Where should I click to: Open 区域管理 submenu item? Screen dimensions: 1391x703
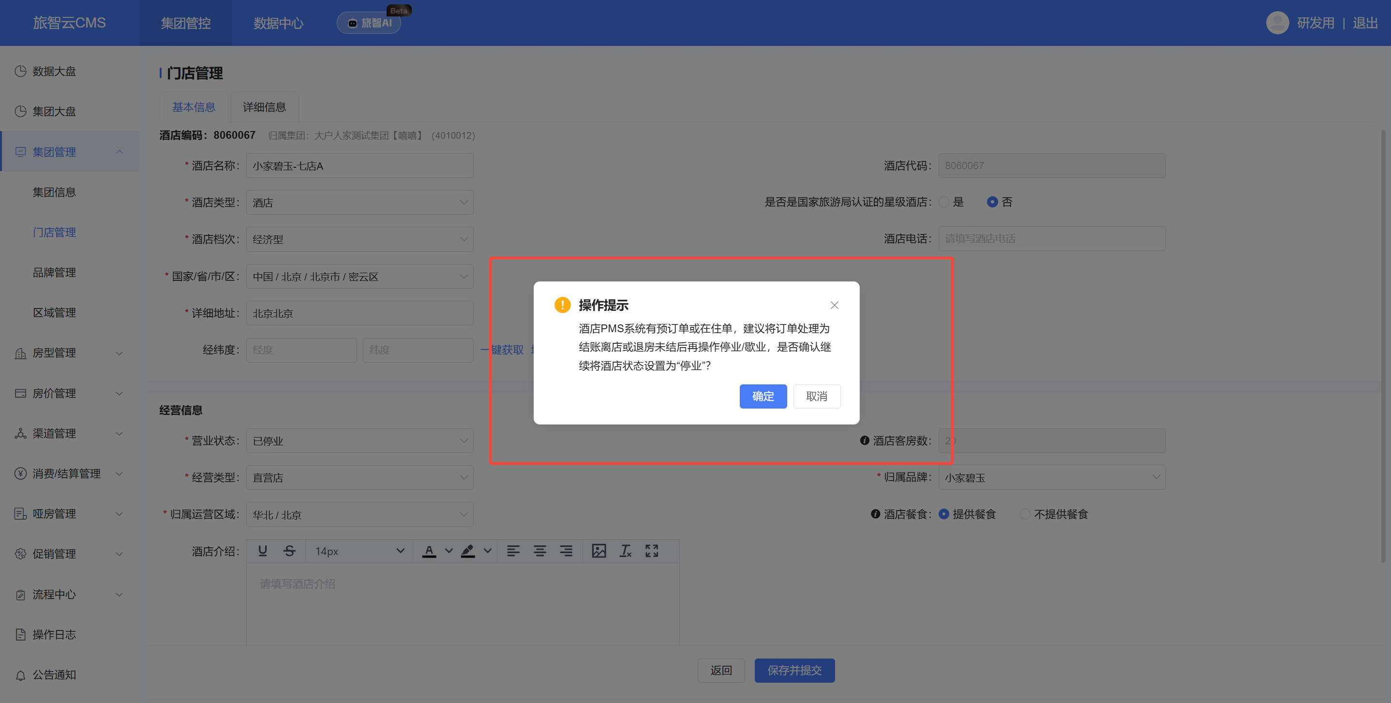(54, 312)
